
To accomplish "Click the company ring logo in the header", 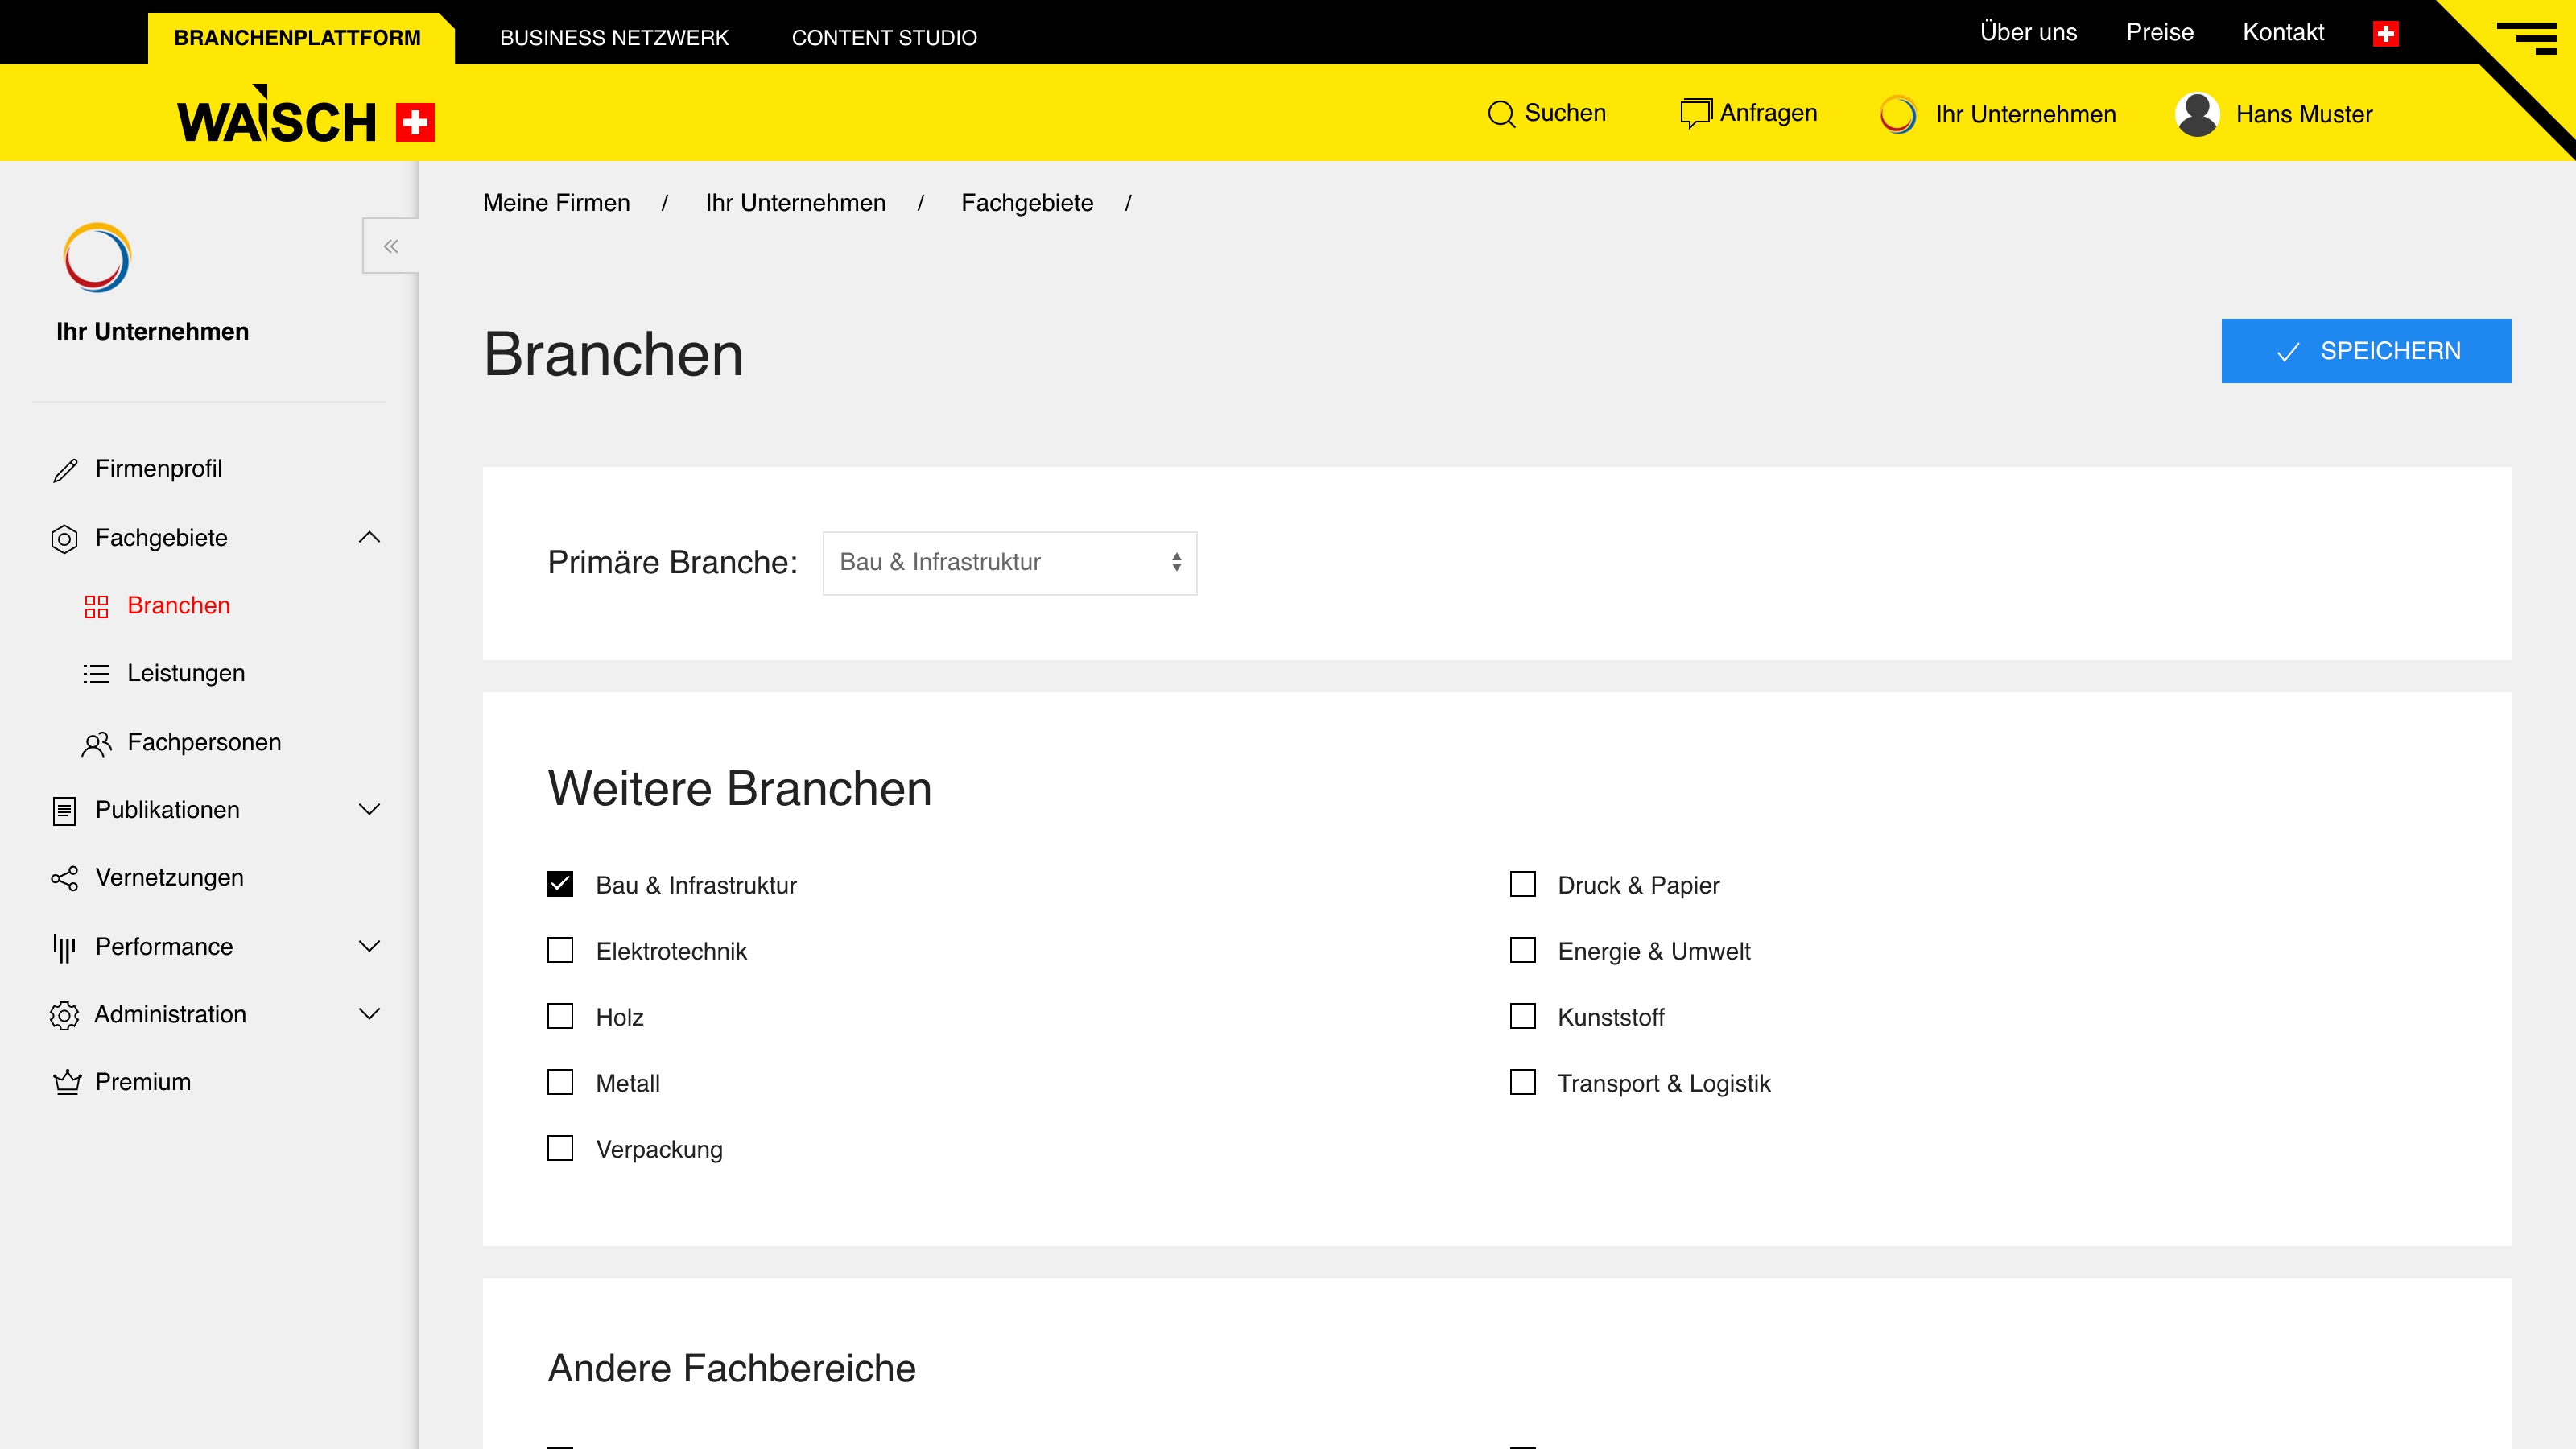I will 1898,114.
